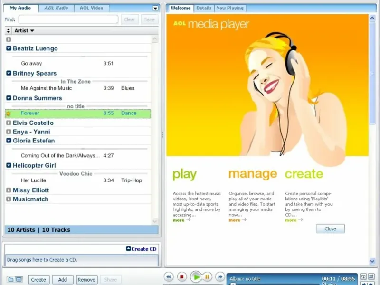Click the Voodoo Chic album header
The height and width of the screenshot is (285, 380).
(x=76, y=173)
